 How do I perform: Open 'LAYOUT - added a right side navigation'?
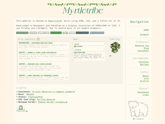coord(38,52)
